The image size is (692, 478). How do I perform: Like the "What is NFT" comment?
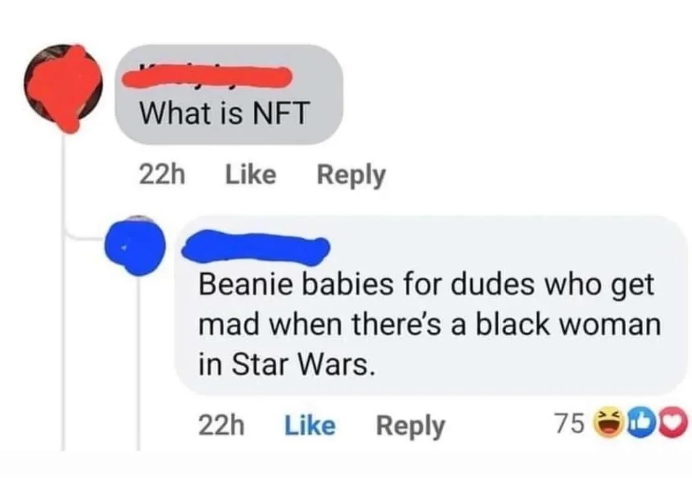click(x=250, y=175)
